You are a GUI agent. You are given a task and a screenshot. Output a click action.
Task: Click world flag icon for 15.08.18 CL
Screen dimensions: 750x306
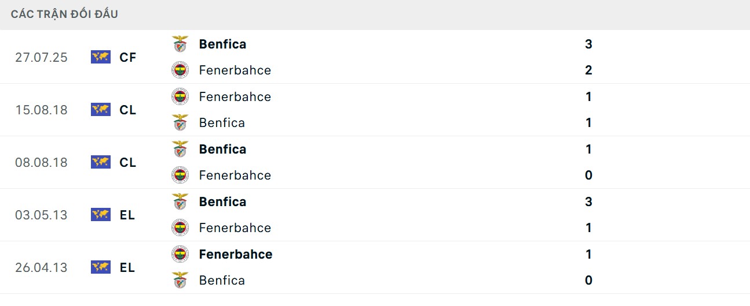pos(101,110)
